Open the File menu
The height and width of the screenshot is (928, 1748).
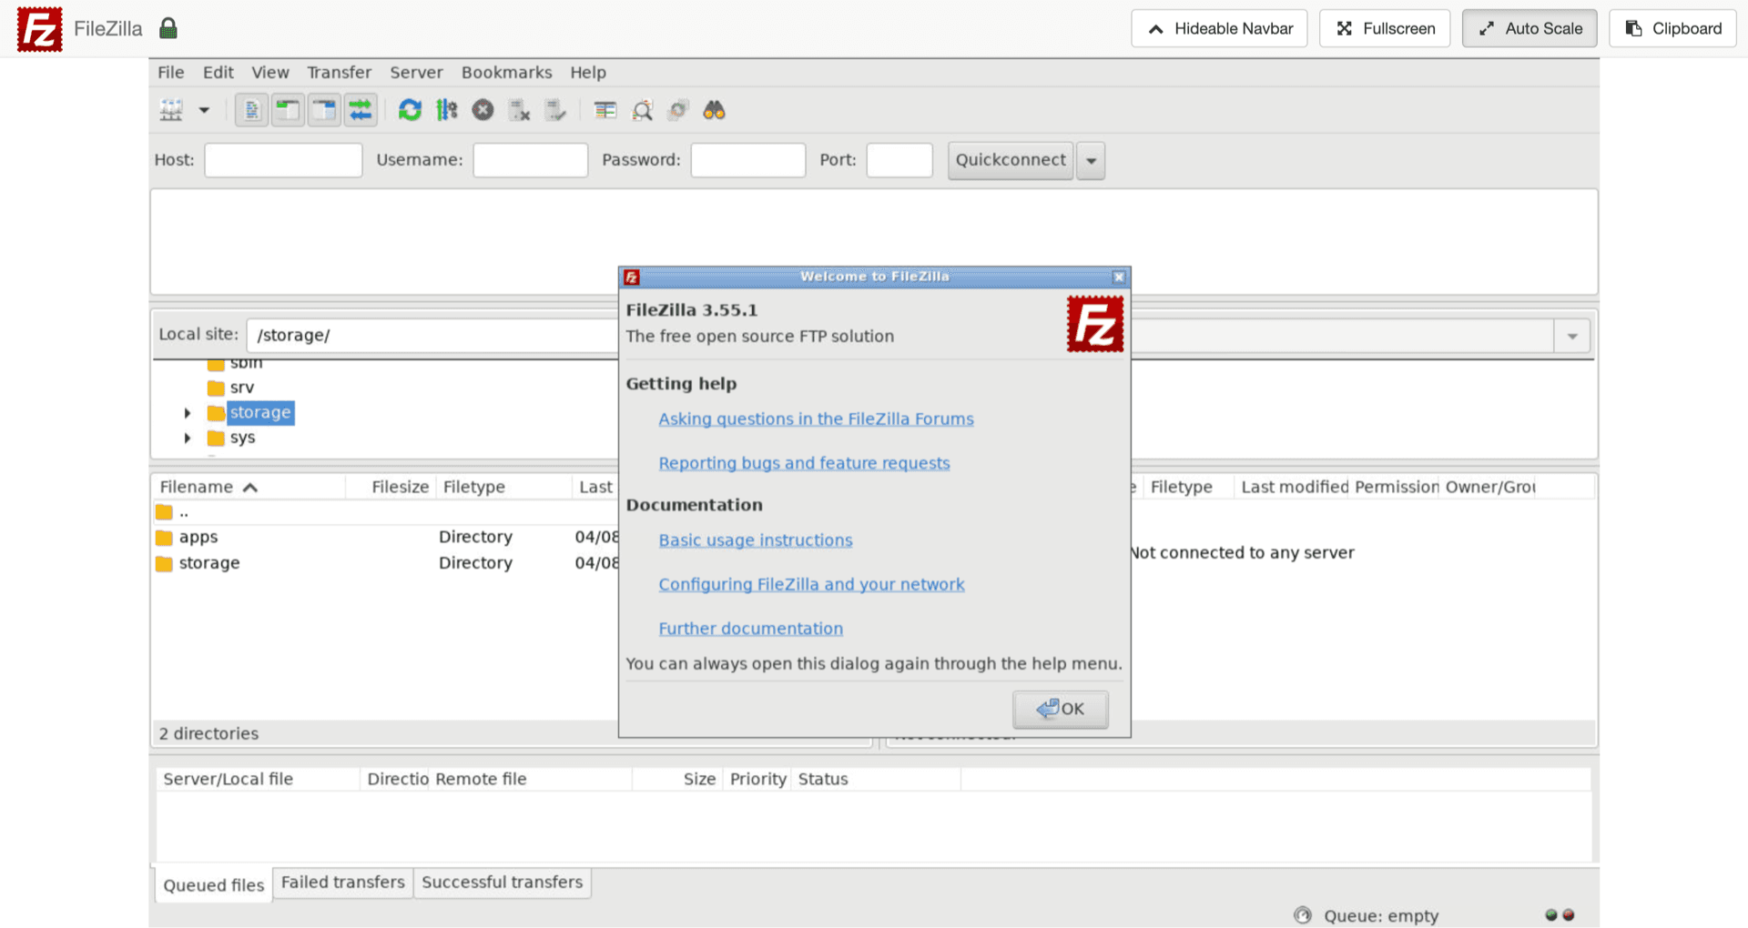coord(170,72)
